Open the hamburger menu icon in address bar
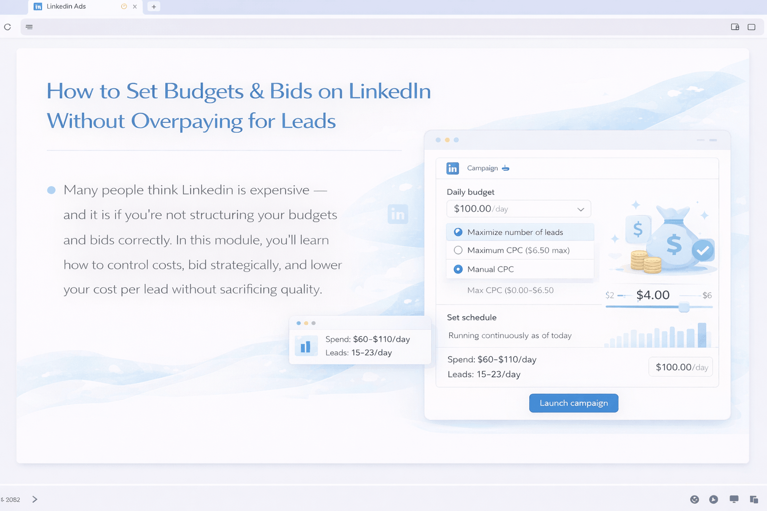The image size is (767, 511). (29, 27)
